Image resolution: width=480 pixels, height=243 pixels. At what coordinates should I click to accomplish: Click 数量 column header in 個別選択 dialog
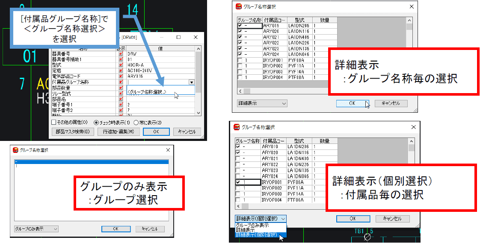[x=324, y=141]
